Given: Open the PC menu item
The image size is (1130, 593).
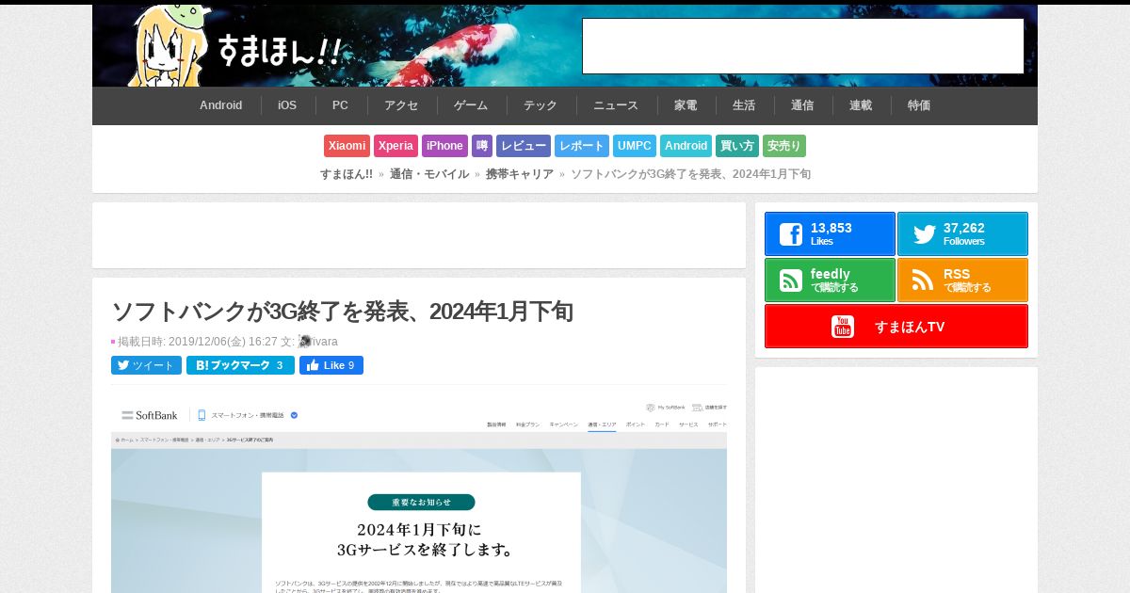Looking at the screenshot, I should (340, 105).
